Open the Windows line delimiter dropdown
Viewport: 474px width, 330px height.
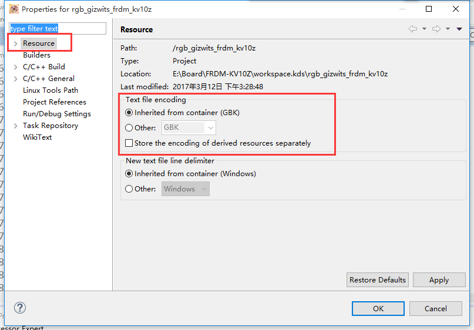(x=185, y=189)
